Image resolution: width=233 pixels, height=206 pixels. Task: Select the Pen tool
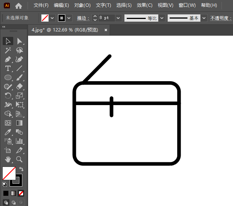tap(8, 60)
